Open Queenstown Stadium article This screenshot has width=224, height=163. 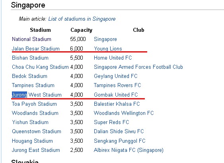(x=37, y=131)
